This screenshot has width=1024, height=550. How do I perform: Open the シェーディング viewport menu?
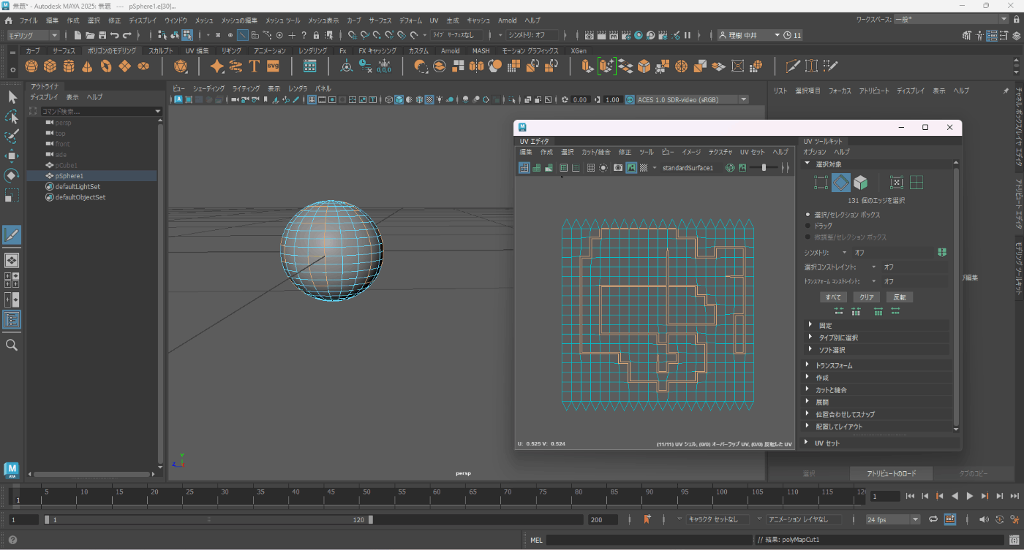tap(209, 88)
